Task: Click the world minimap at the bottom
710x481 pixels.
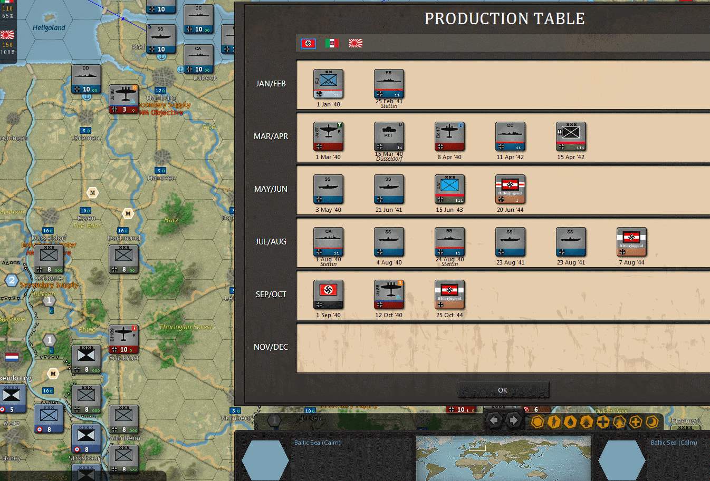Action: [504, 458]
